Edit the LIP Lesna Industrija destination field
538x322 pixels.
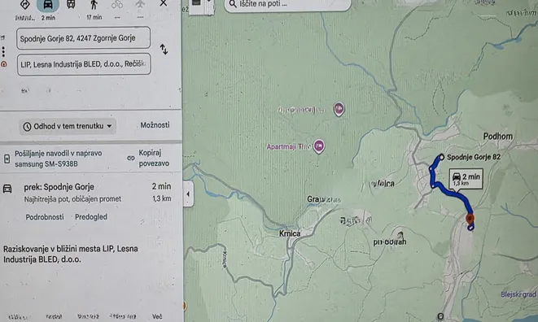(x=84, y=64)
